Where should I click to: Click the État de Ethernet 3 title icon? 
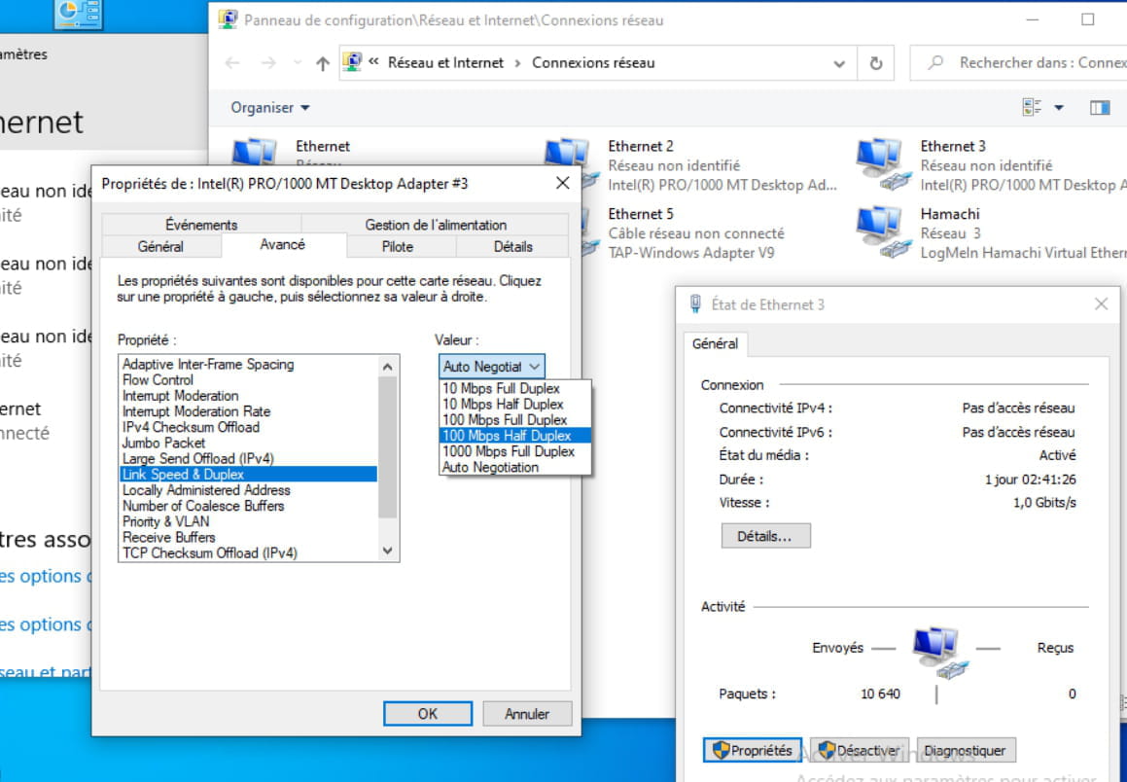(695, 304)
